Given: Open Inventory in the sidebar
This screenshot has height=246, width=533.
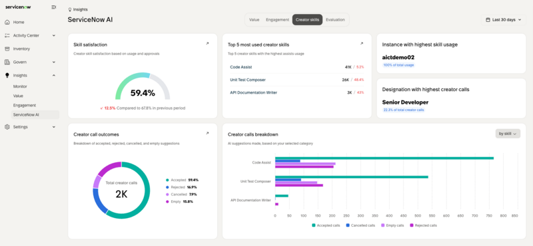Looking at the screenshot, I should click(x=21, y=49).
